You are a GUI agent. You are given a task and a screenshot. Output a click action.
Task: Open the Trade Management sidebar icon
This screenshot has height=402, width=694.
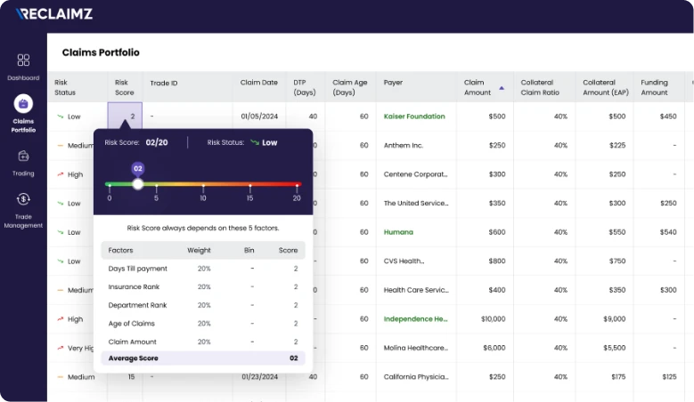[x=23, y=199]
